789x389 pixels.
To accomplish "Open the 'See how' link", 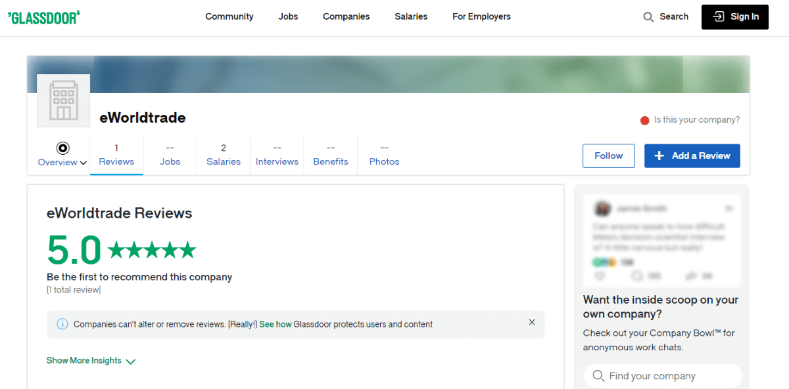I will point(275,324).
